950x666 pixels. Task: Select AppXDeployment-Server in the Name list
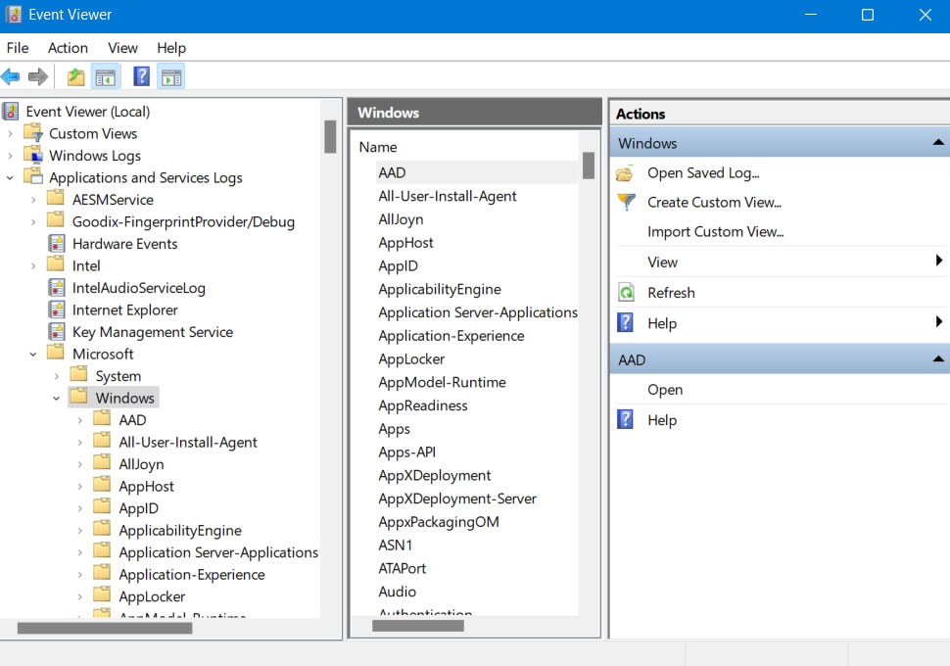point(457,499)
